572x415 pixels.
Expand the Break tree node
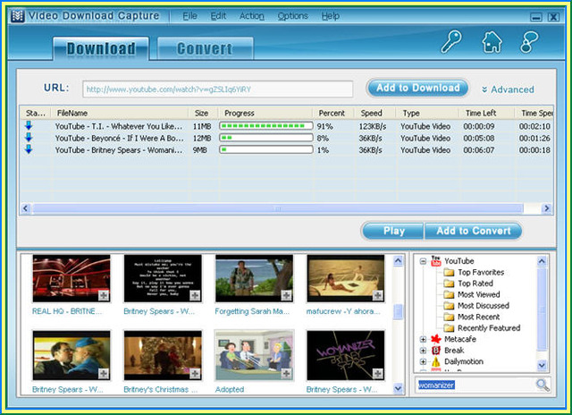pos(423,351)
